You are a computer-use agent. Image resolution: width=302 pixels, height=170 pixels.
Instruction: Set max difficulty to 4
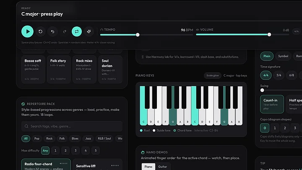pyautogui.click(x=86, y=151)
